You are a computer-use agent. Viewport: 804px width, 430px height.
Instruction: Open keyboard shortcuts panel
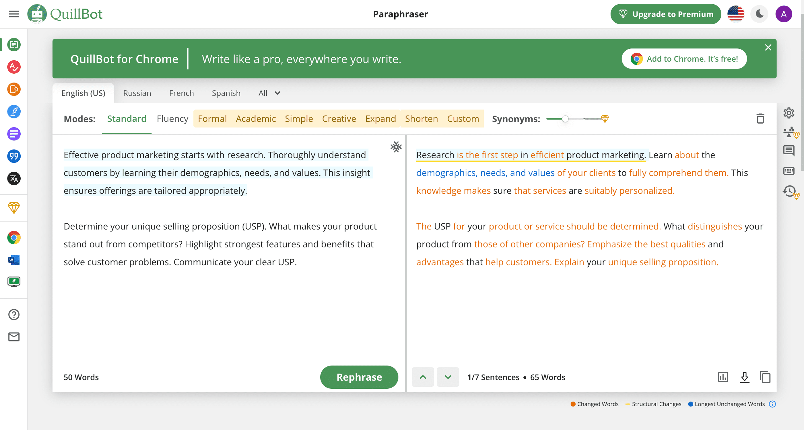(789, 171)
